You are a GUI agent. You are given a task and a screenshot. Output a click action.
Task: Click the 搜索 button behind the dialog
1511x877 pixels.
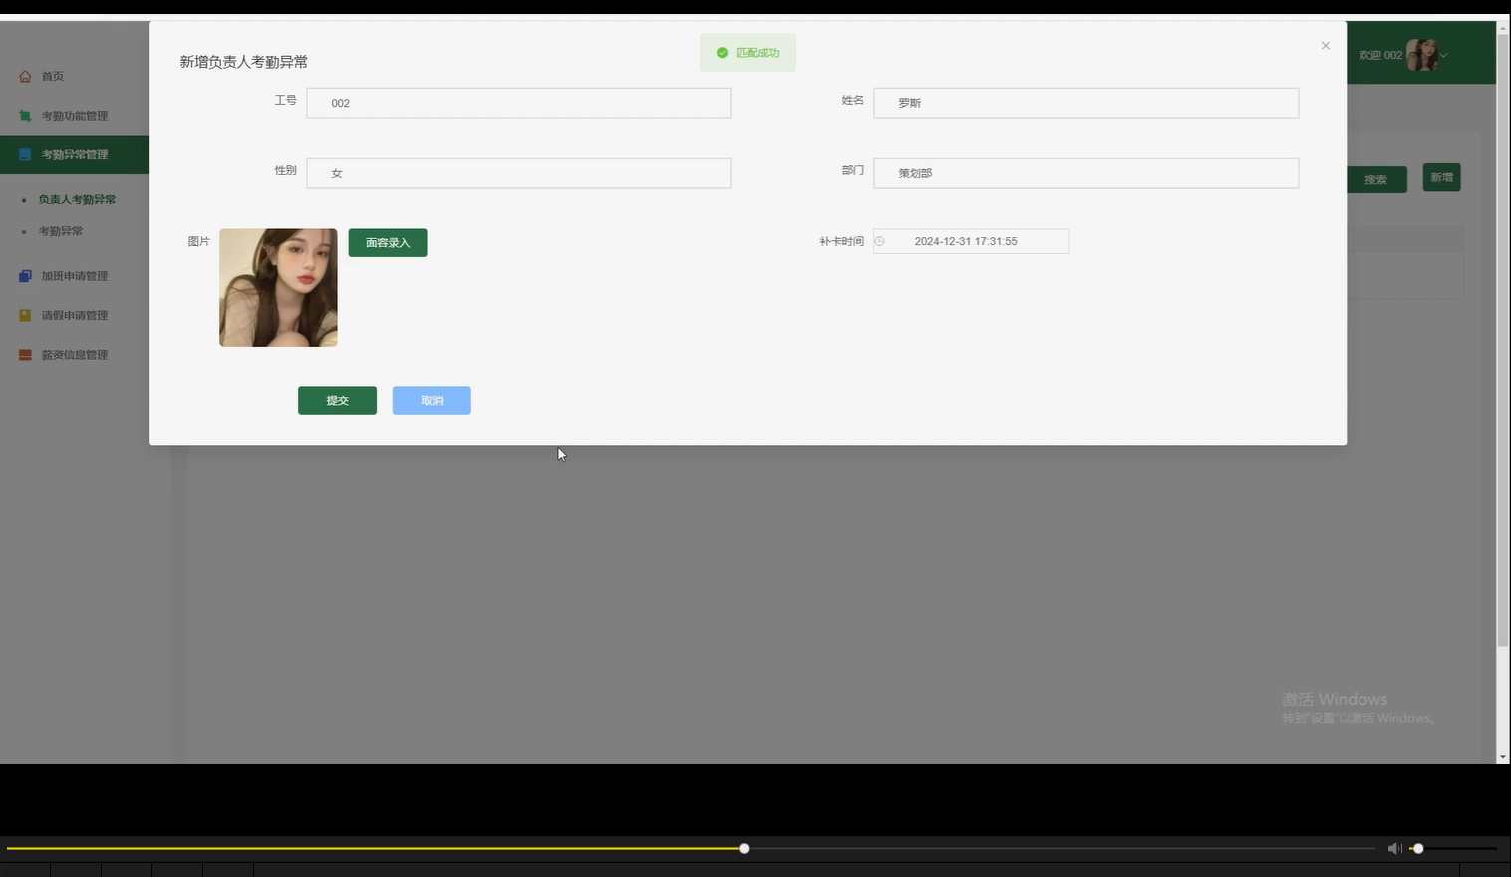1376,179
